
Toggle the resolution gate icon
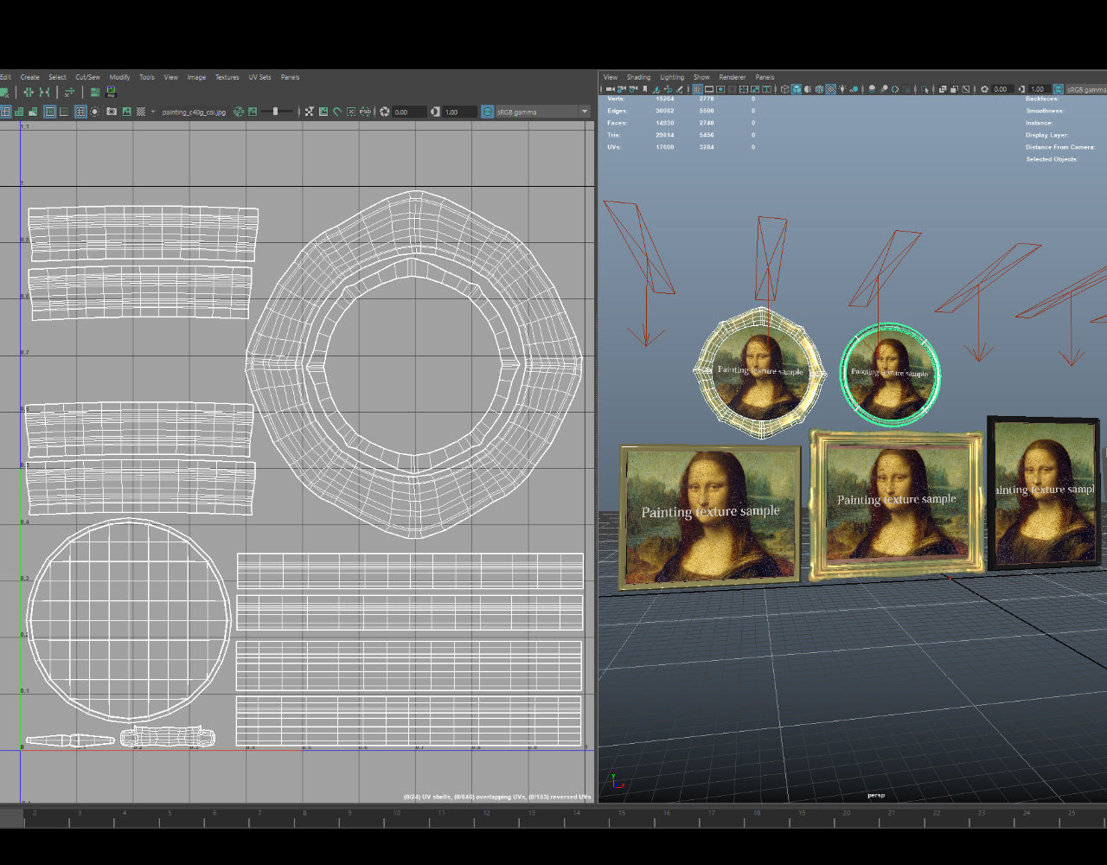pos(720,89)
